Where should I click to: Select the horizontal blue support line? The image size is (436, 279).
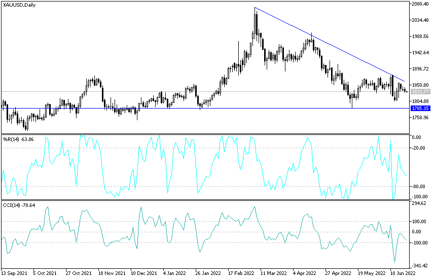click(x=205, y=108)
